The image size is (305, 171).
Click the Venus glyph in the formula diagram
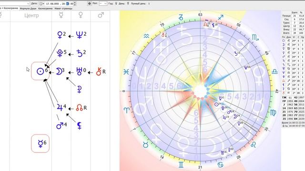coord(60,35)
